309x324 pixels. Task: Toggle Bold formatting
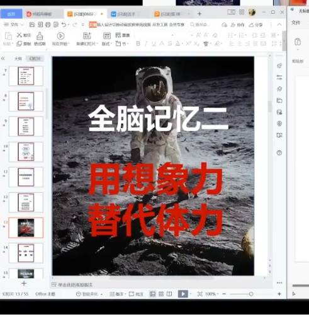coord(138,43)
